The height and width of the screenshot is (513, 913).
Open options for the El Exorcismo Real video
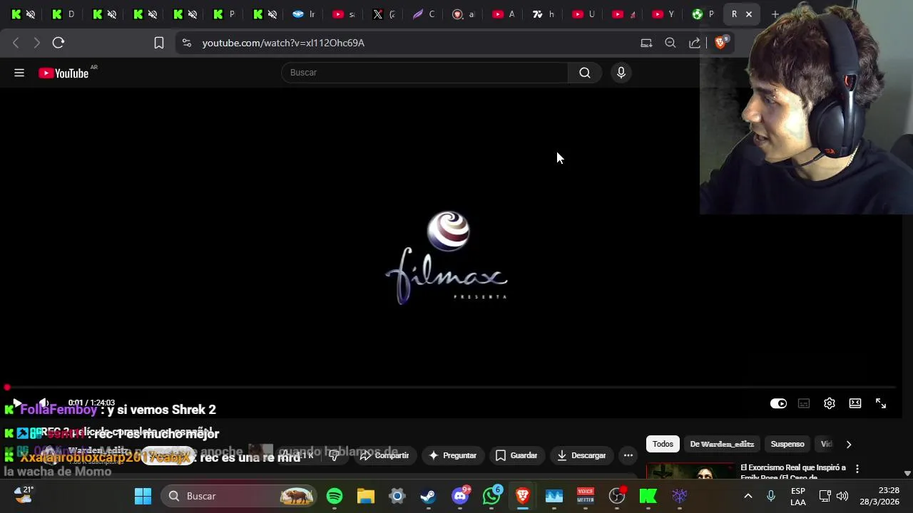coord(857,469)
